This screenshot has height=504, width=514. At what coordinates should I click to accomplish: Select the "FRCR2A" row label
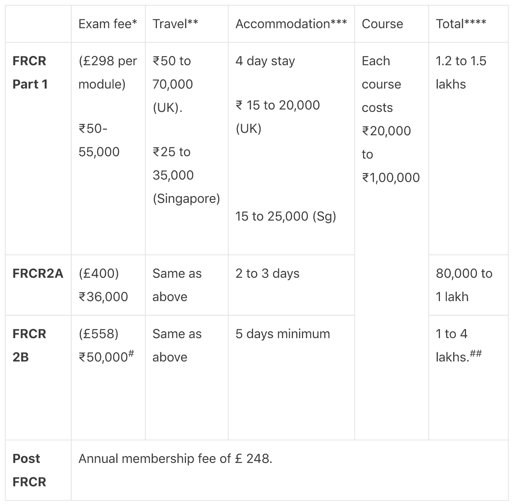(x=38, y=274)
